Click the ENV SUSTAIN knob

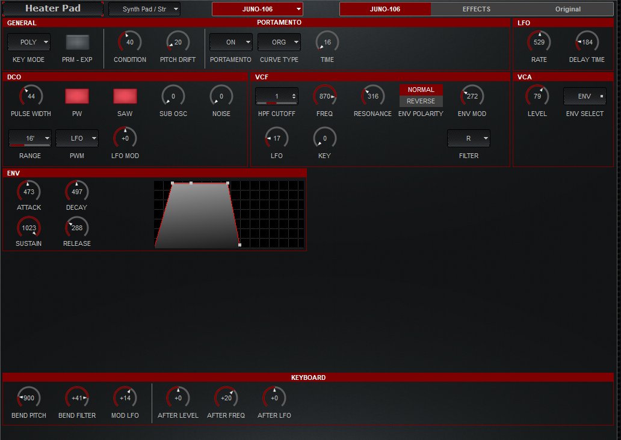29,228
